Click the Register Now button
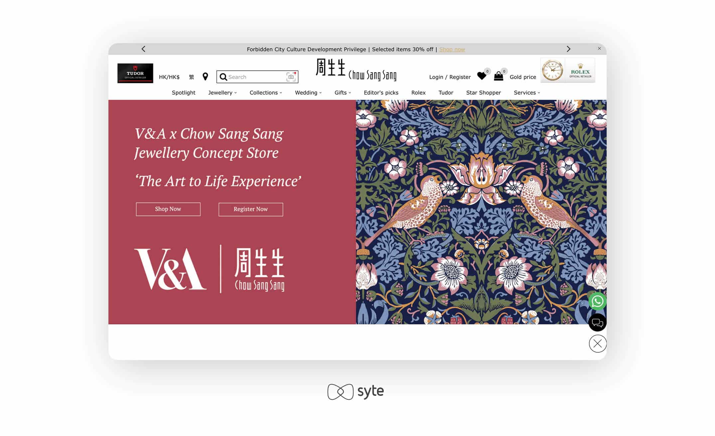Image resolution: width=715 pixels, height=436 pixels. 251,209
